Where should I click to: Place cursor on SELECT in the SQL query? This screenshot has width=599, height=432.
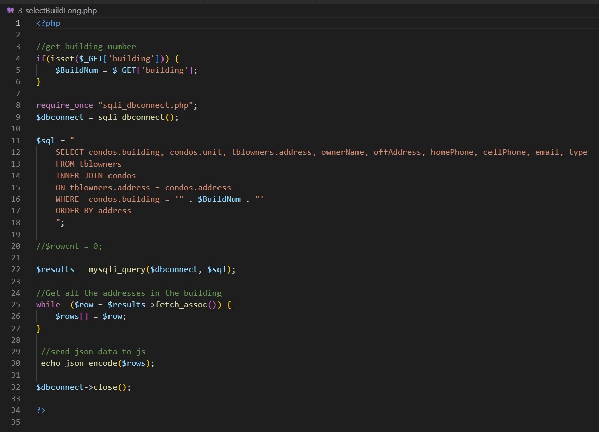pyautogui.click(x=69, y=152)
